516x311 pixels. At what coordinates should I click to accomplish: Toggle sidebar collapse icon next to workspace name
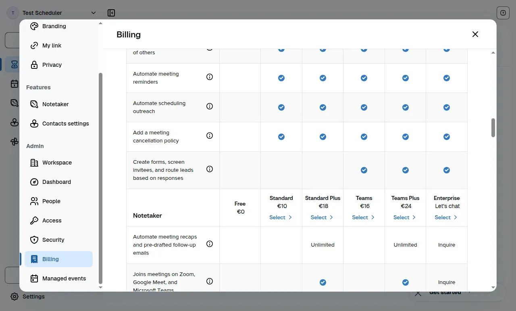point(111,13)
